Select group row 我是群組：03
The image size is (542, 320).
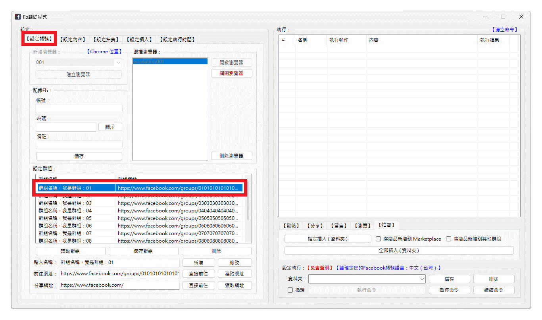140,203
